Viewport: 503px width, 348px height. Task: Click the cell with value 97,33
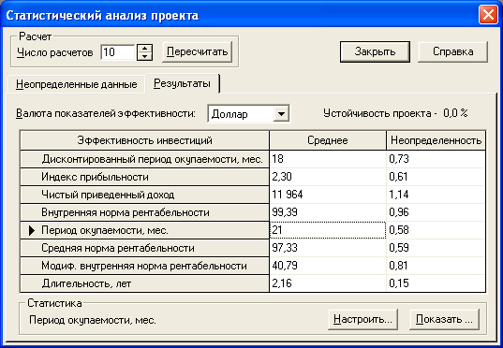328,248
